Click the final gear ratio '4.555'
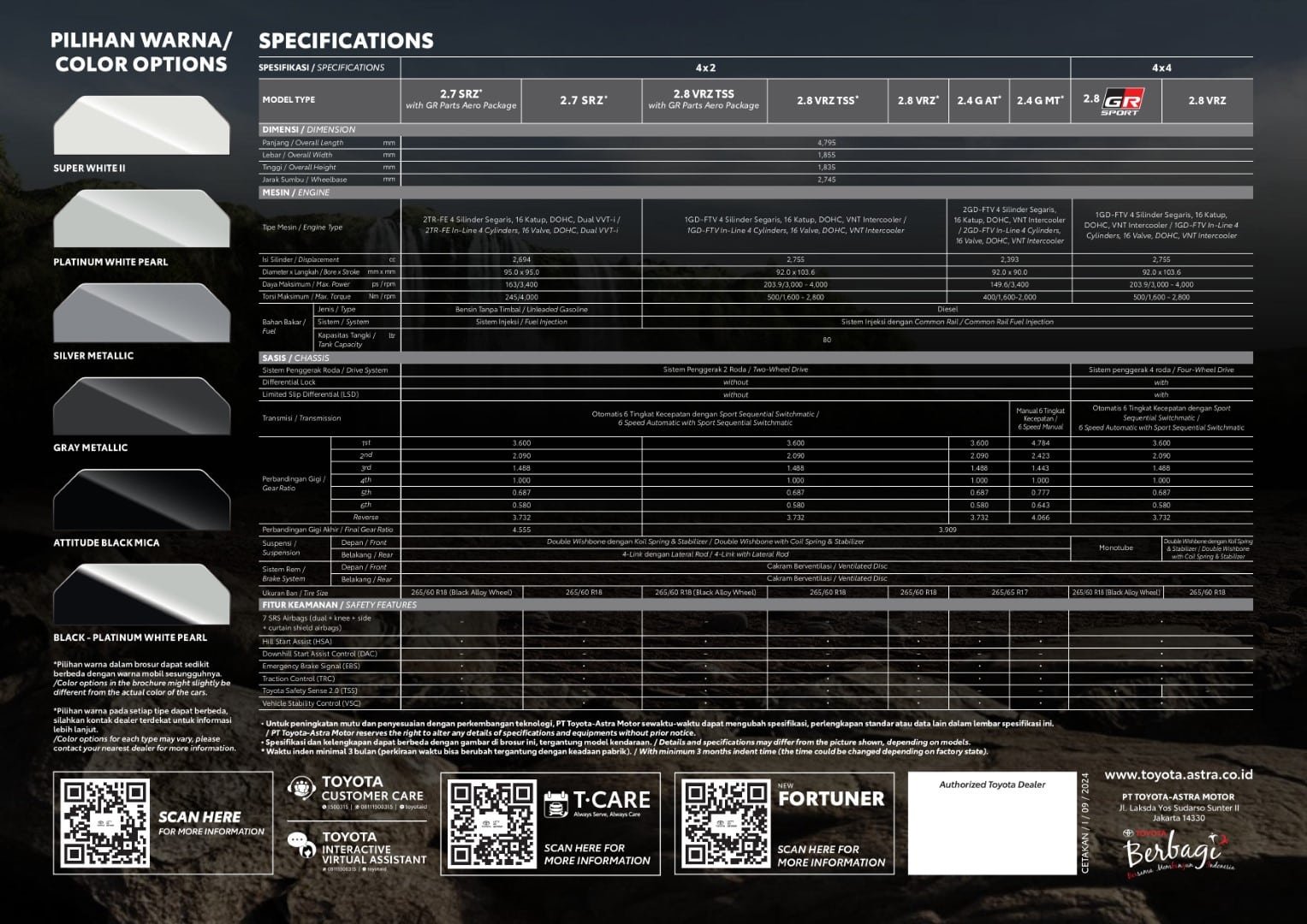Image resolution: width=1307 pixels, height=924 pixels. coord(521,530)
